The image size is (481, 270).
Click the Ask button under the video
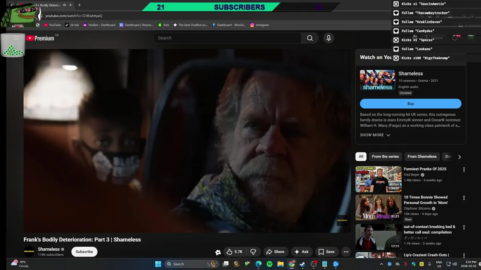click(x=301, y=252)
